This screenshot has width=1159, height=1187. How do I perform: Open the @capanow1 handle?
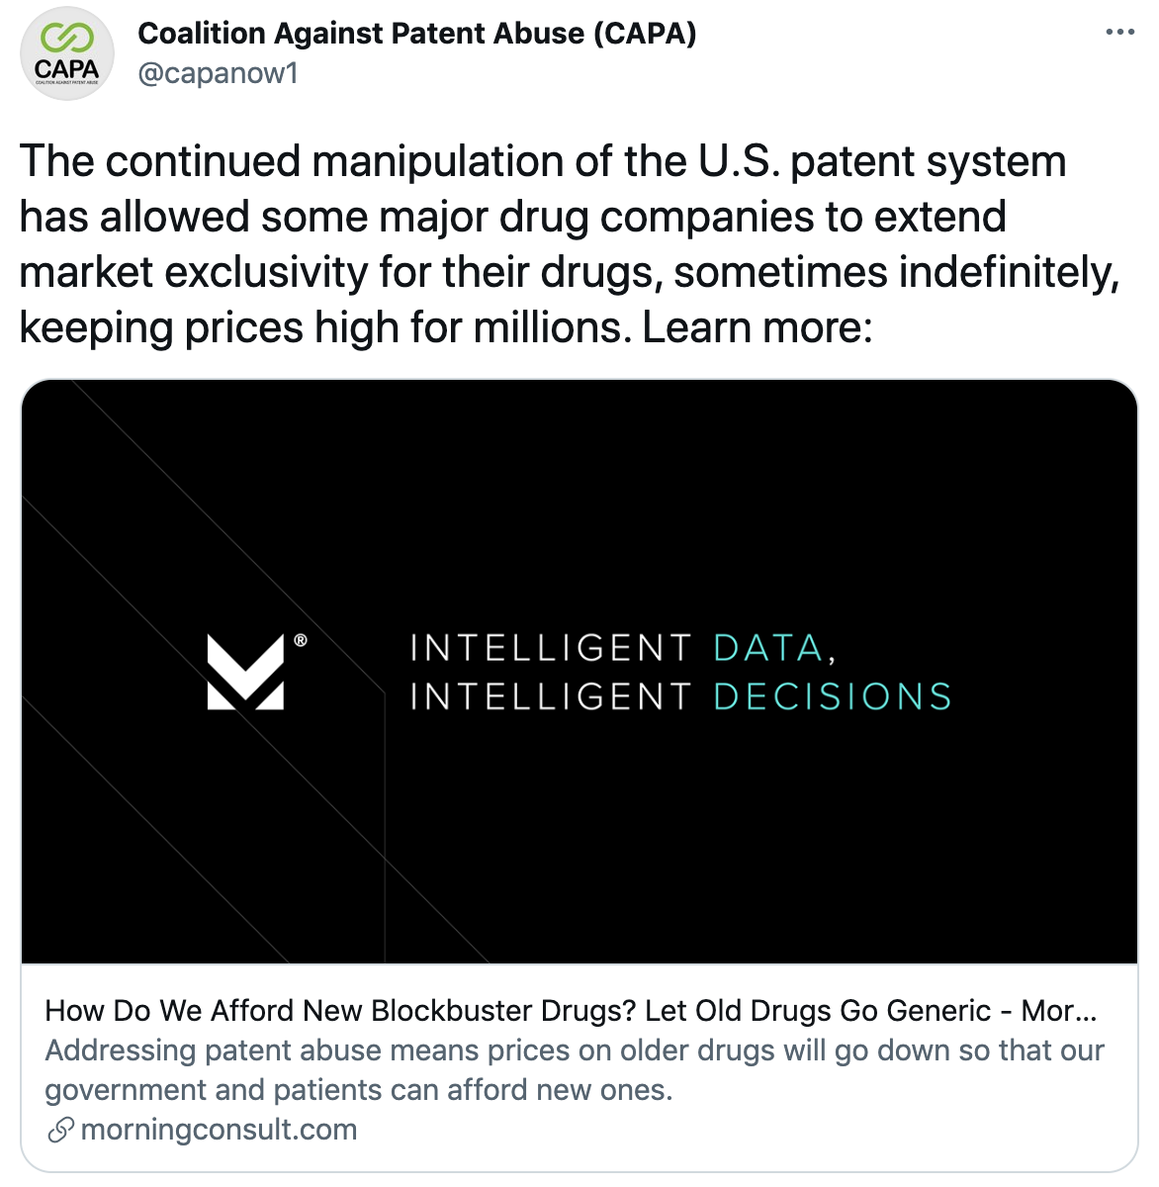[218, 73]
